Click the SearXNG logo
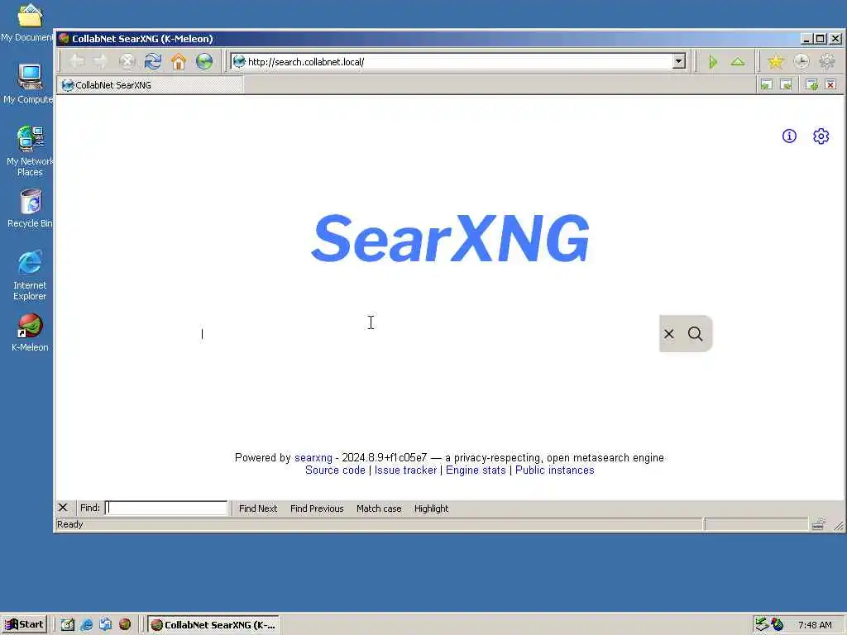The width and height of the screenshot is (847, 635). coord(450,238)
